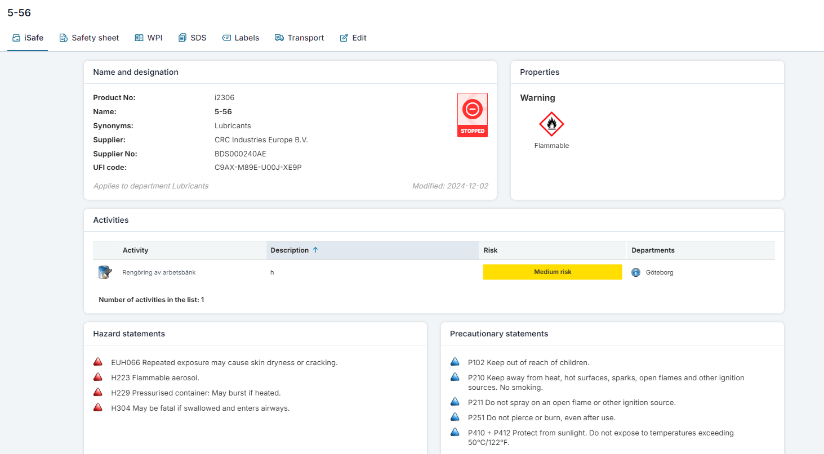Click the yellow Medium risk bar
824x454 pixels.
click(553, 272)
